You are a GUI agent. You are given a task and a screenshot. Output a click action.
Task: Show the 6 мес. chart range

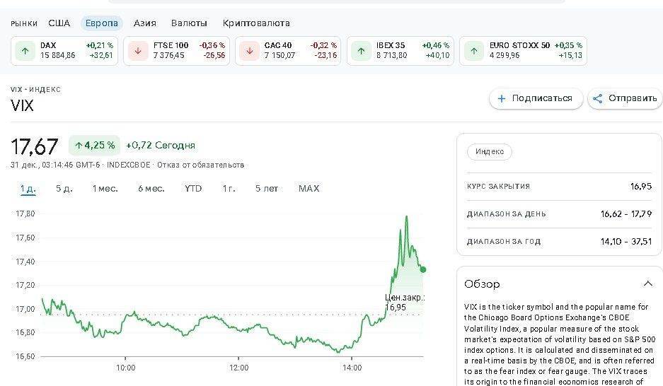click(x=151, y=188)
